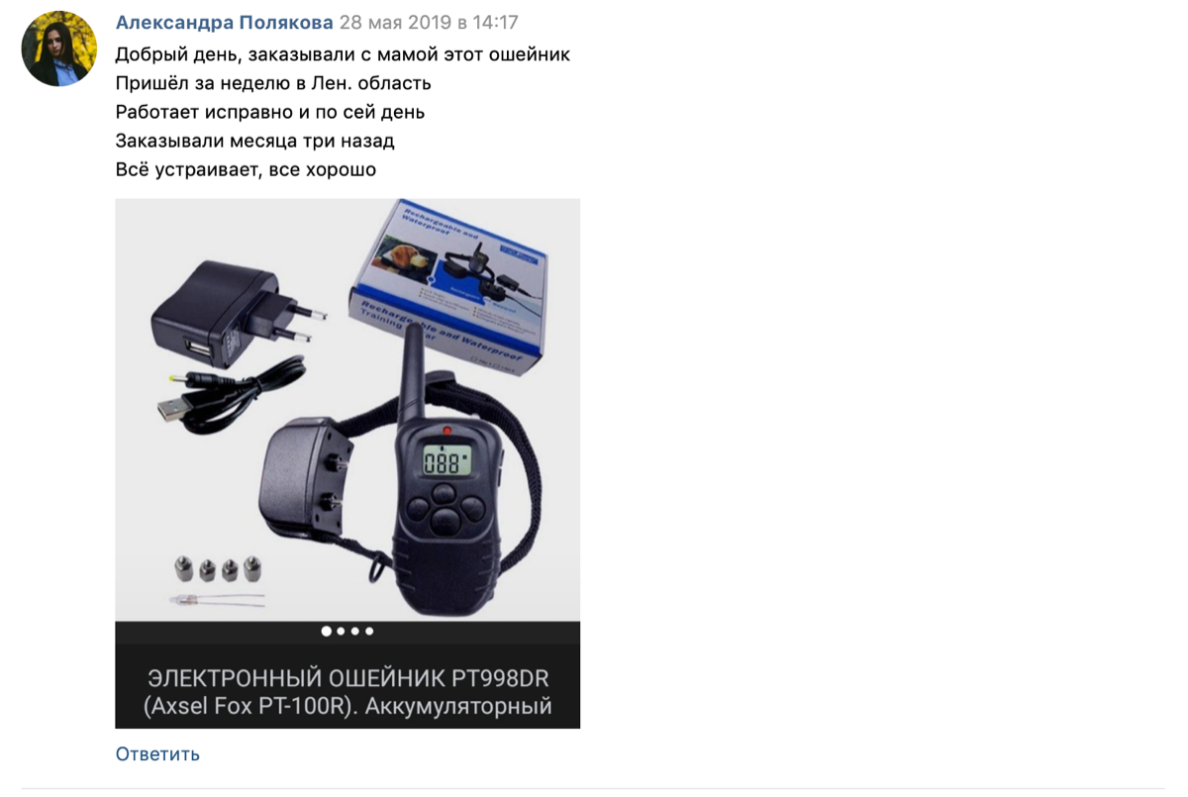Click the red LED on the remote
This screenshot has height=797, width=1188.
446,432
